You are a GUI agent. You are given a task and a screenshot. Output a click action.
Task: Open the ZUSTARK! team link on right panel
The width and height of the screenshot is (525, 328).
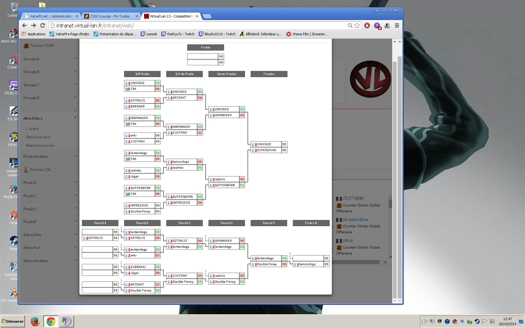[353, 198]
